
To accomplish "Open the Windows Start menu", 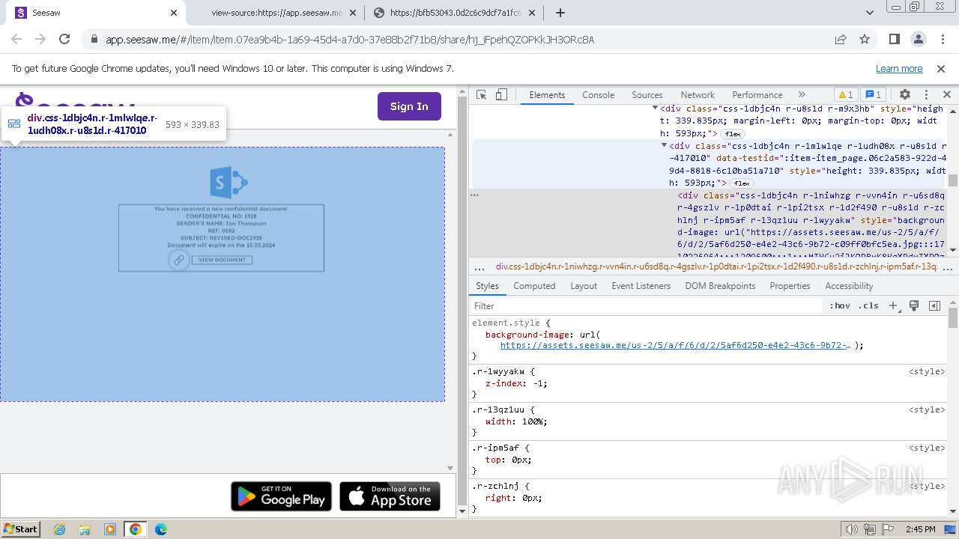I will pyautogui.click(x=21, y=529).
